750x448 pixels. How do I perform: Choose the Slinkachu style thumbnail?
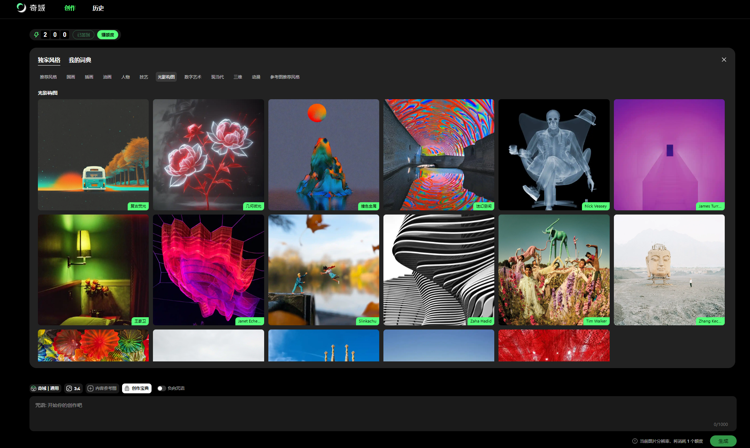coord(324,270)
